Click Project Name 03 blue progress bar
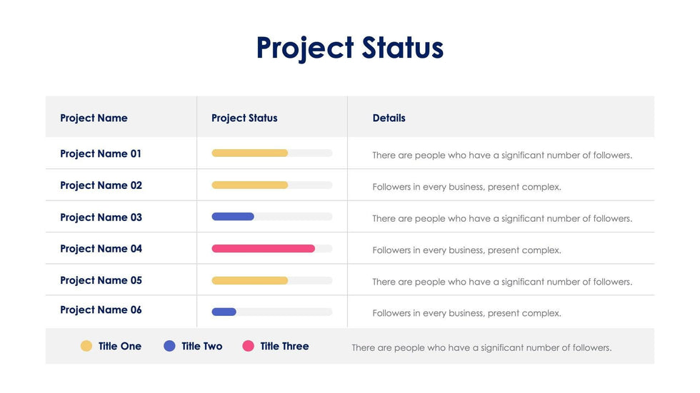The height and width of the screenshot is (393, 700). 233,217
